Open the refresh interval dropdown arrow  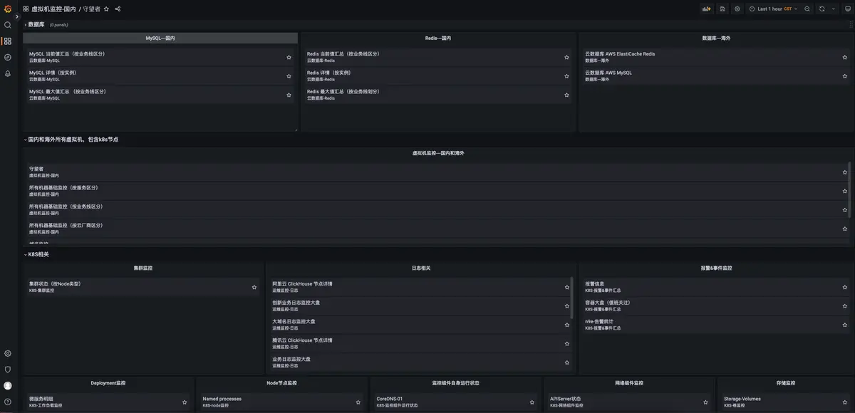coord(834,9)
